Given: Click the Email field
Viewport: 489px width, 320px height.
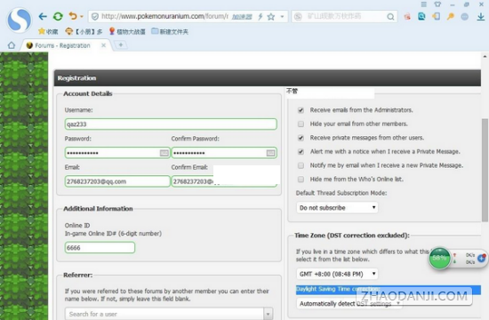Looking at the screenshot, I should coord(117,181).
